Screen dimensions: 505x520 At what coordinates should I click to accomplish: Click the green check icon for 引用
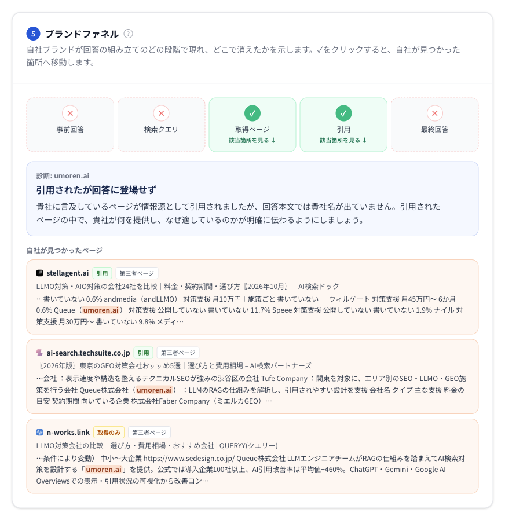point(343,113)
